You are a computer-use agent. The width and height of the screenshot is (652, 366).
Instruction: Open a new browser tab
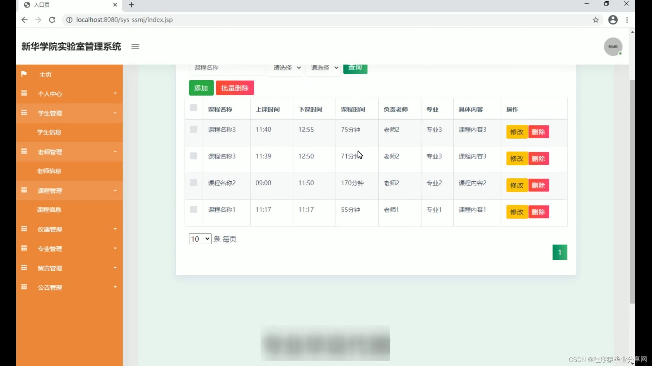(132, 5)
